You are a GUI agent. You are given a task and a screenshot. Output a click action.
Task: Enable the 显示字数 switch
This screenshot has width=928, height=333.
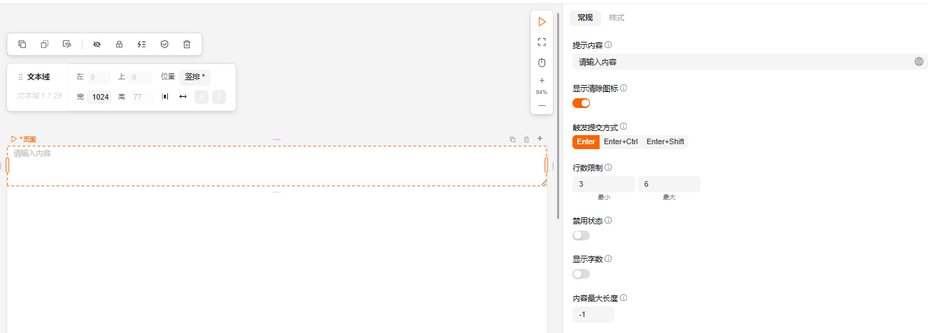[581, 274]
